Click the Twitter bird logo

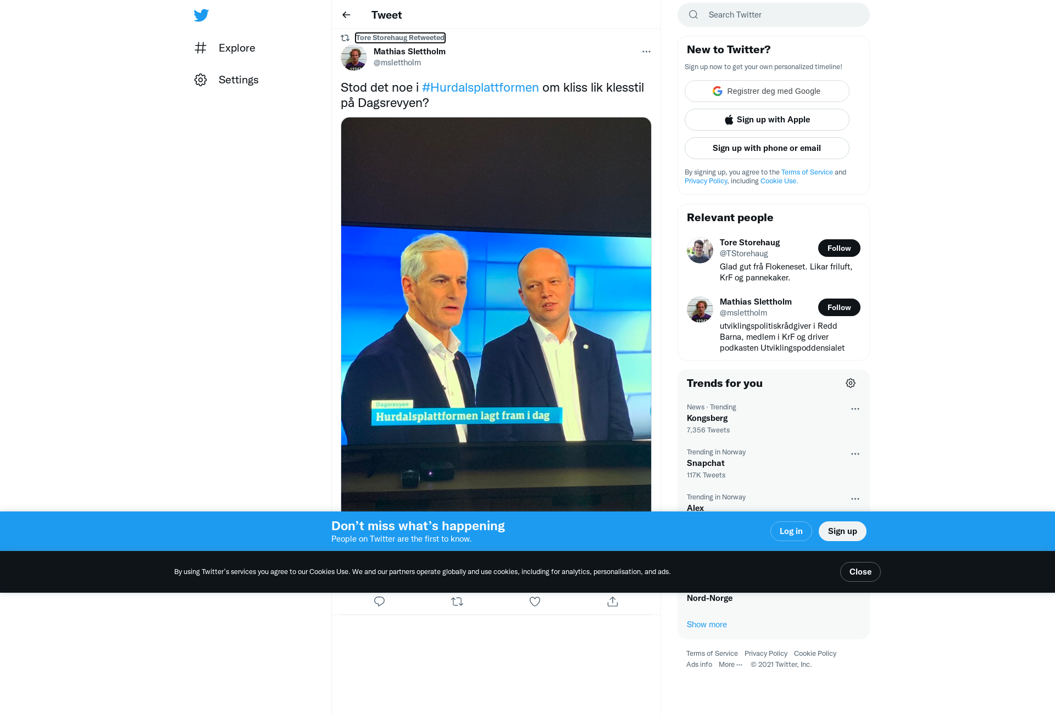(201, 15)
